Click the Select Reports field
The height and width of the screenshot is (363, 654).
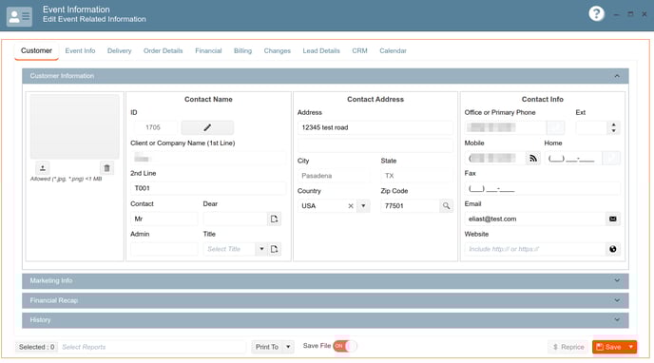coord(151,347)
